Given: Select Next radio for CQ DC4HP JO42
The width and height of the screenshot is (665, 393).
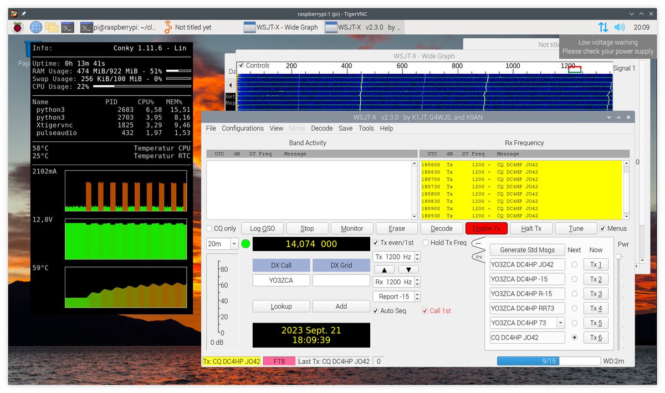Looking at the screenshot, I should (575, 337).
